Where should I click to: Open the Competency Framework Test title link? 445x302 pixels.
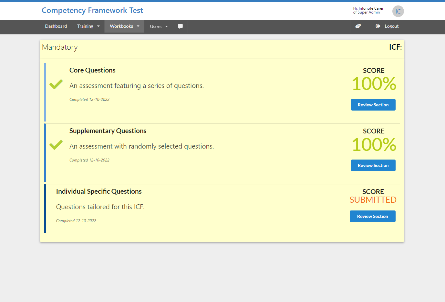[92, 10]
